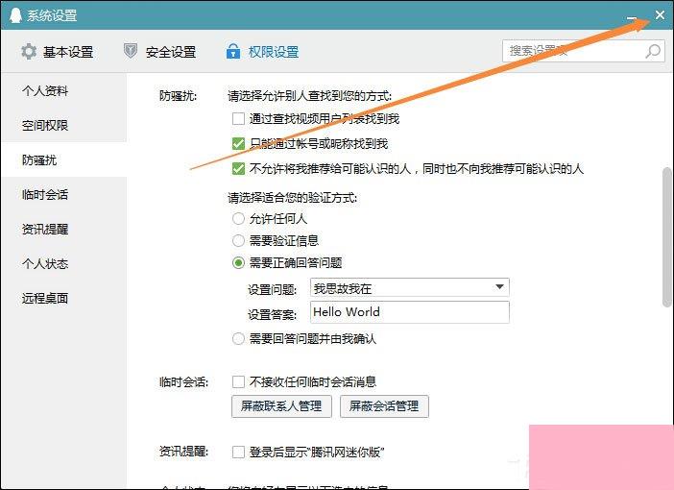Close the 系统设置 window
The width and height of the screenshot is (674, 490).
tap(660, 15)
